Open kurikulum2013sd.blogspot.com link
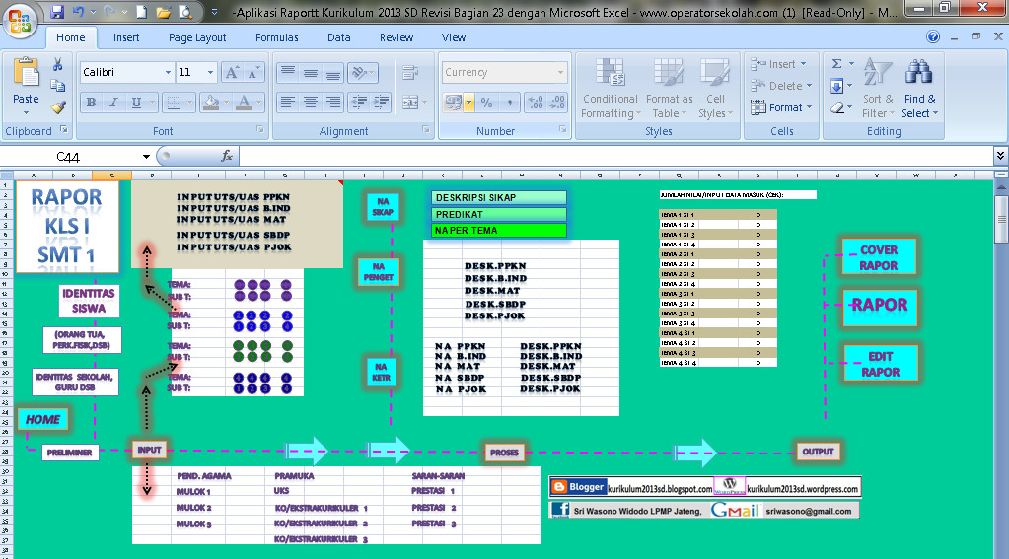Viewport: 1009px width, 559px height. (x=659, y=489)
